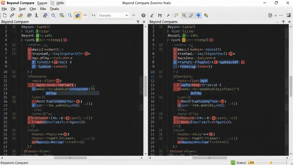Toggle blue checkbox on right pane line 8

coord(175,62)
